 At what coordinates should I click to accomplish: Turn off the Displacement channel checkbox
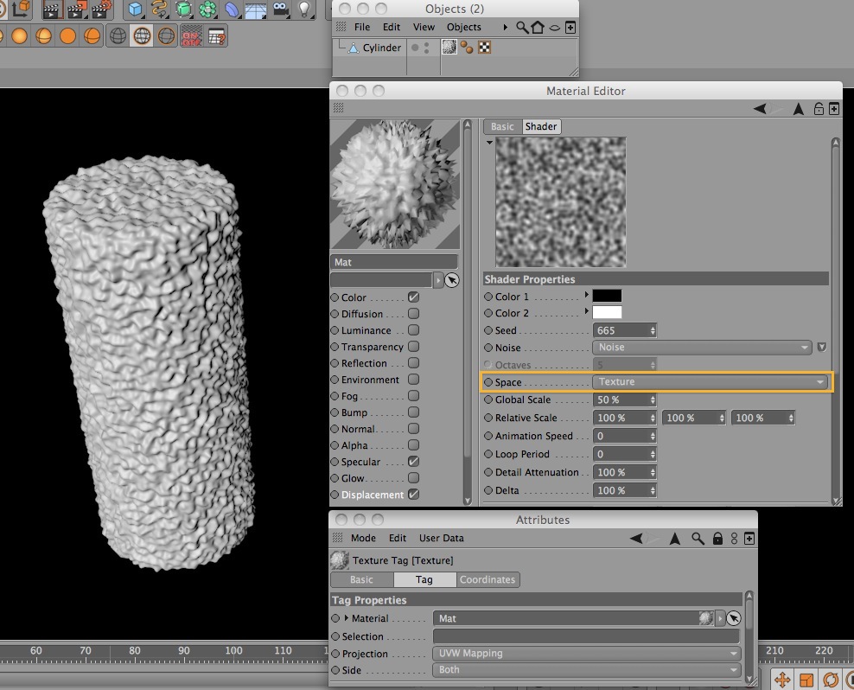pyautogui.click(x=414, y=495)
